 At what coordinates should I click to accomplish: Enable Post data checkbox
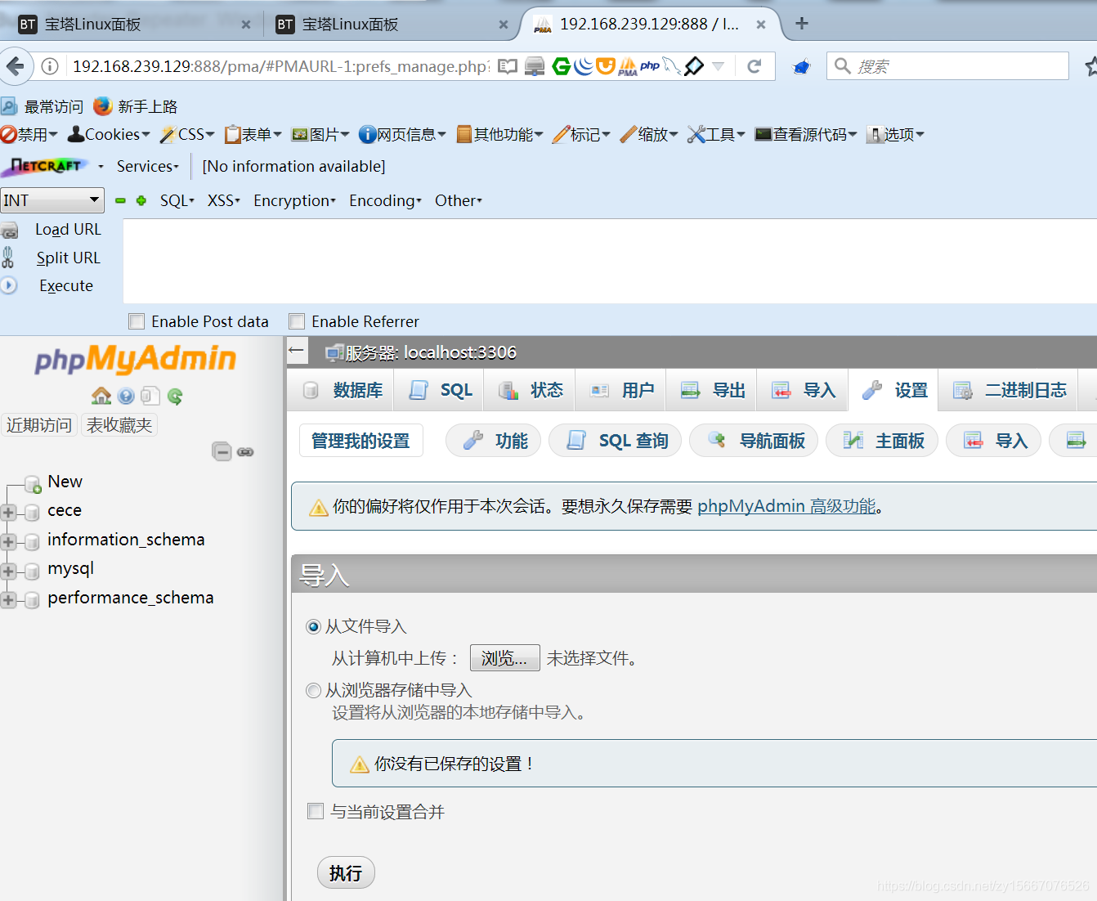(x=137, y=321)
